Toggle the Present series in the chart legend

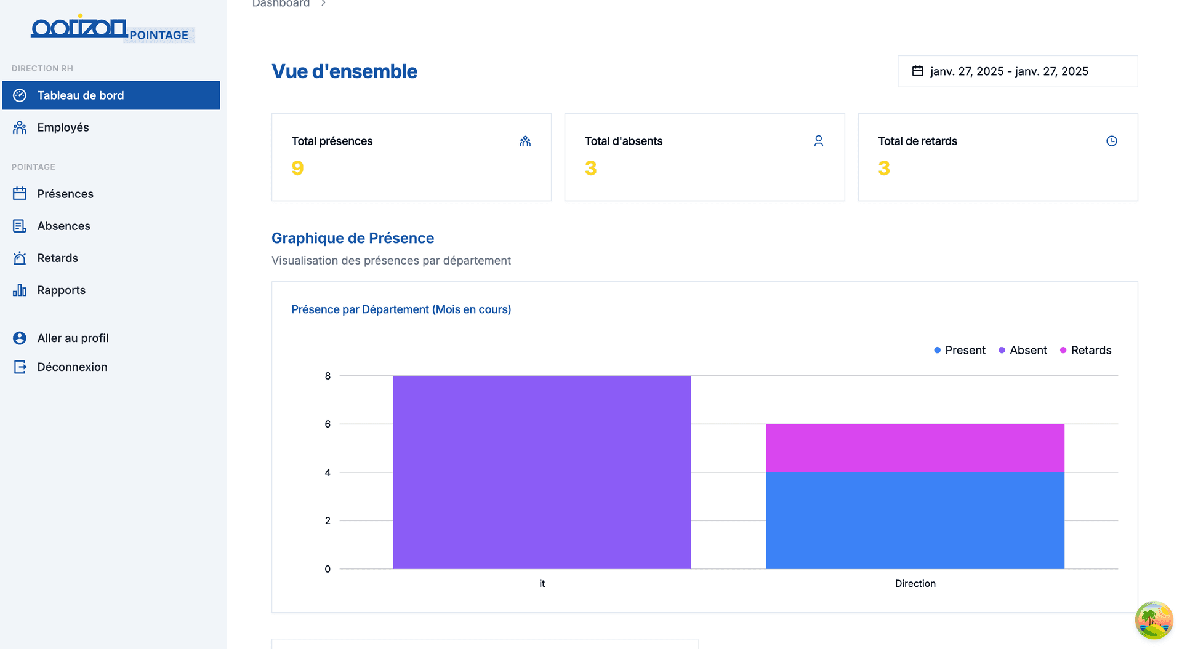959,350
